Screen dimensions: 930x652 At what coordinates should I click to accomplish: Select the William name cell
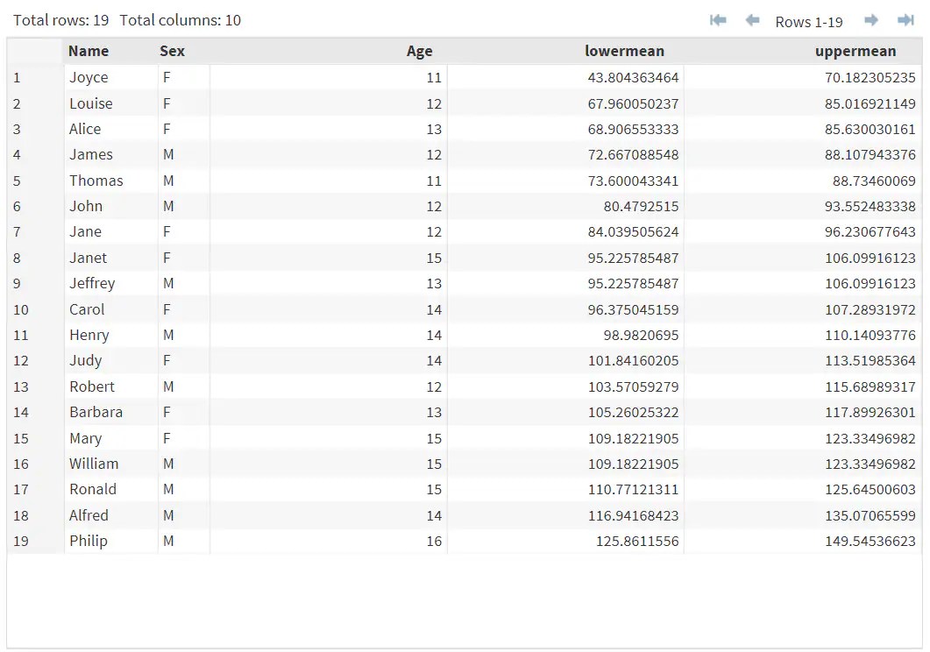click(x=111, y=464)
